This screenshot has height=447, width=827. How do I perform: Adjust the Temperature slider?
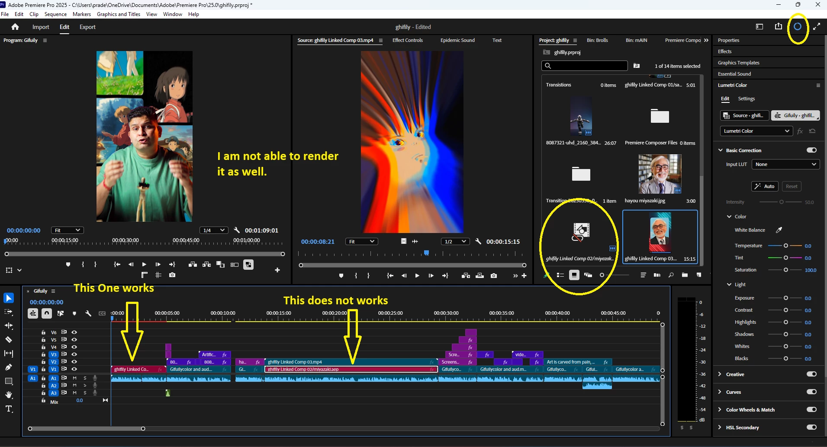pyautogui.click(x=785, y=246)
